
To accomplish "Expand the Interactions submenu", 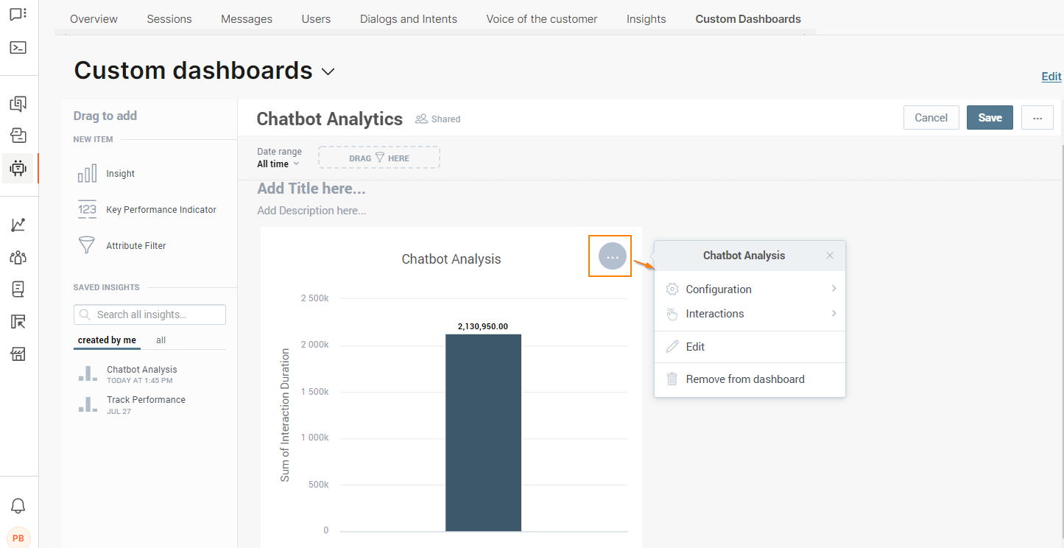I will point(714,313).
